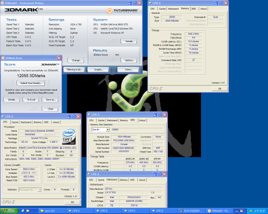The image size is (268, 214).
Task: Minimize the CPU-Z Memory window
Action: (216, 3)
